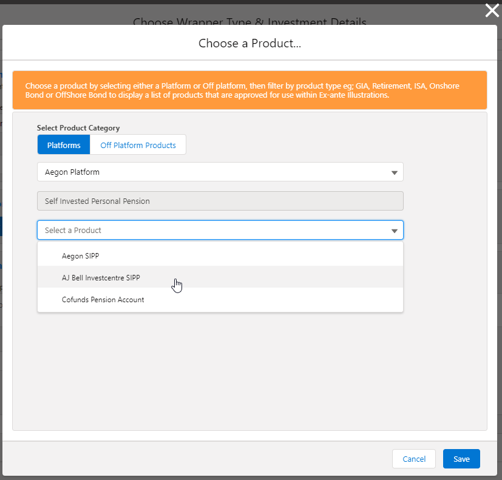
Task: Click the Self Invested Personal Pension field
Action: click(x=220, y=201)
